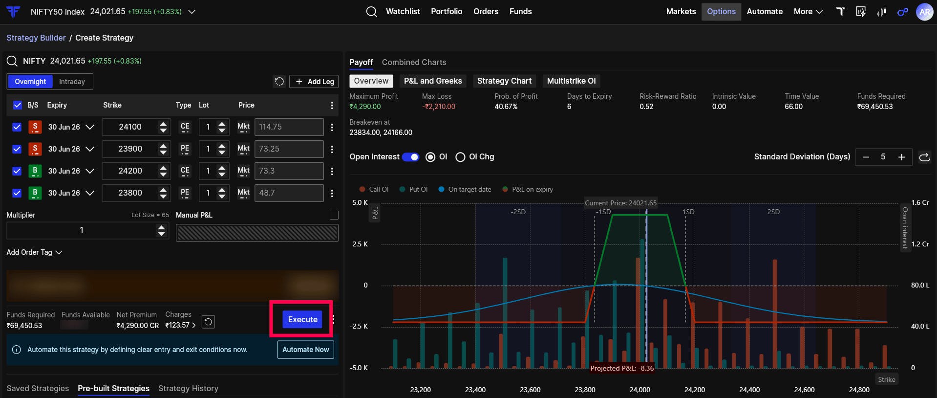Select the OI Chg radio button

[460, 157]
